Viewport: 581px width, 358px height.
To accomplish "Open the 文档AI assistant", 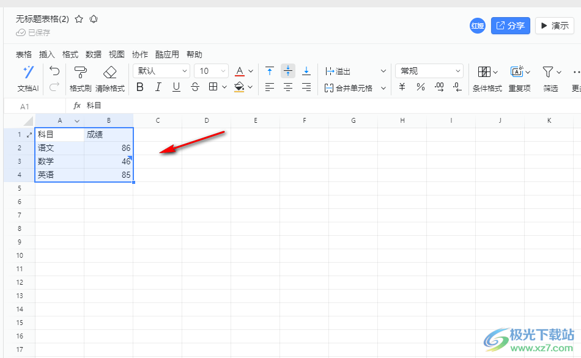I will coord(28,78).
